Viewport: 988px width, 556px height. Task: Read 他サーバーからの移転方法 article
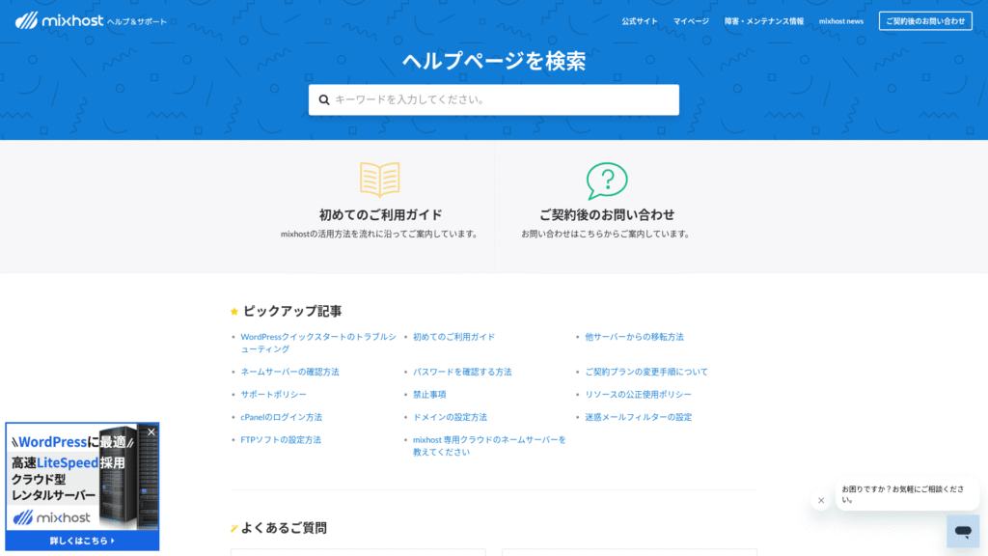[634, 337]
